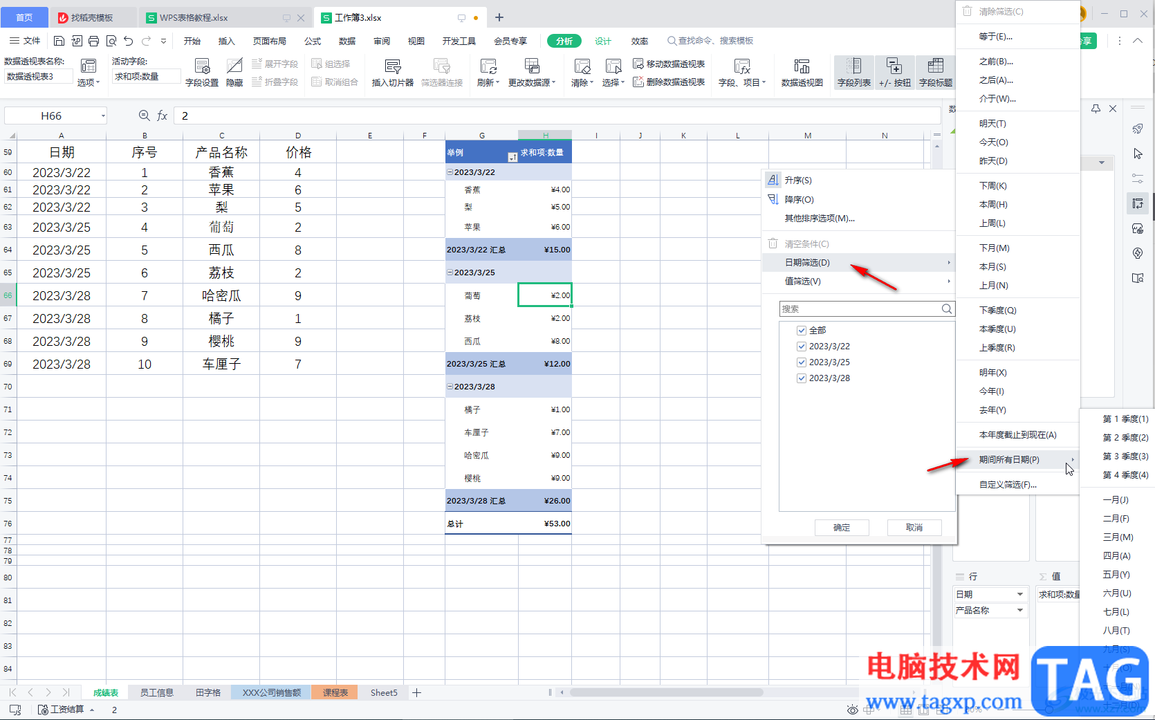
Task: Uncheck the 2023/3/28 date checkbox
Action: click(802, 378)
